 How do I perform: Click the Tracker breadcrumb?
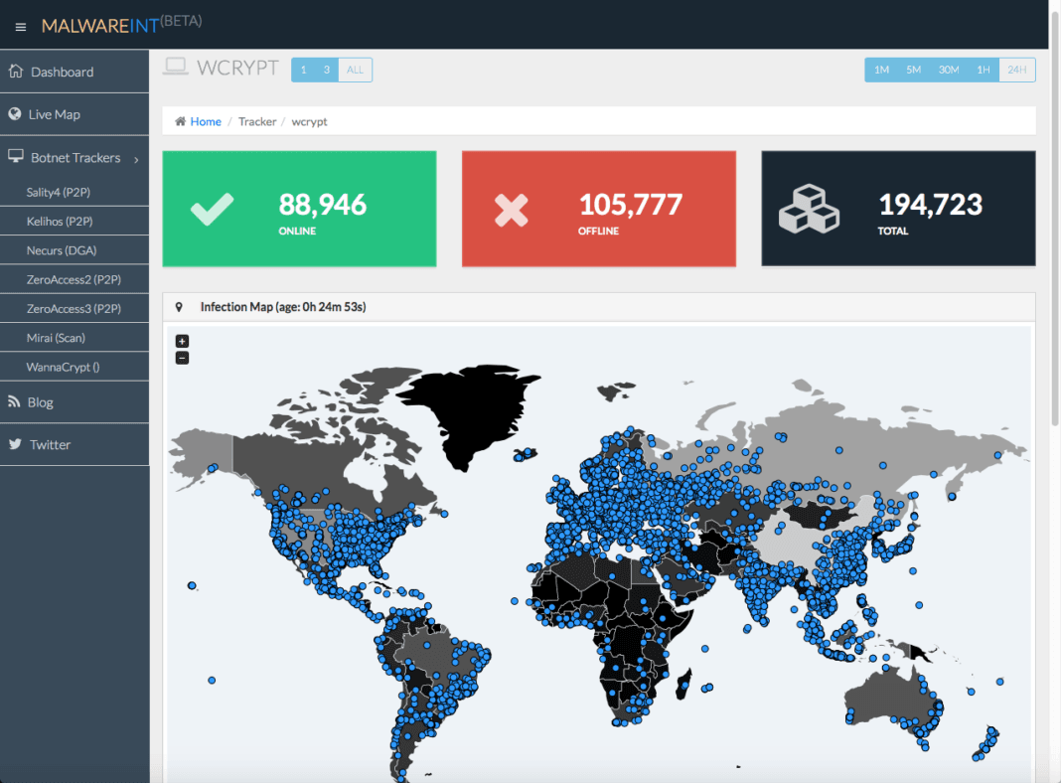[x=257, y=122]
